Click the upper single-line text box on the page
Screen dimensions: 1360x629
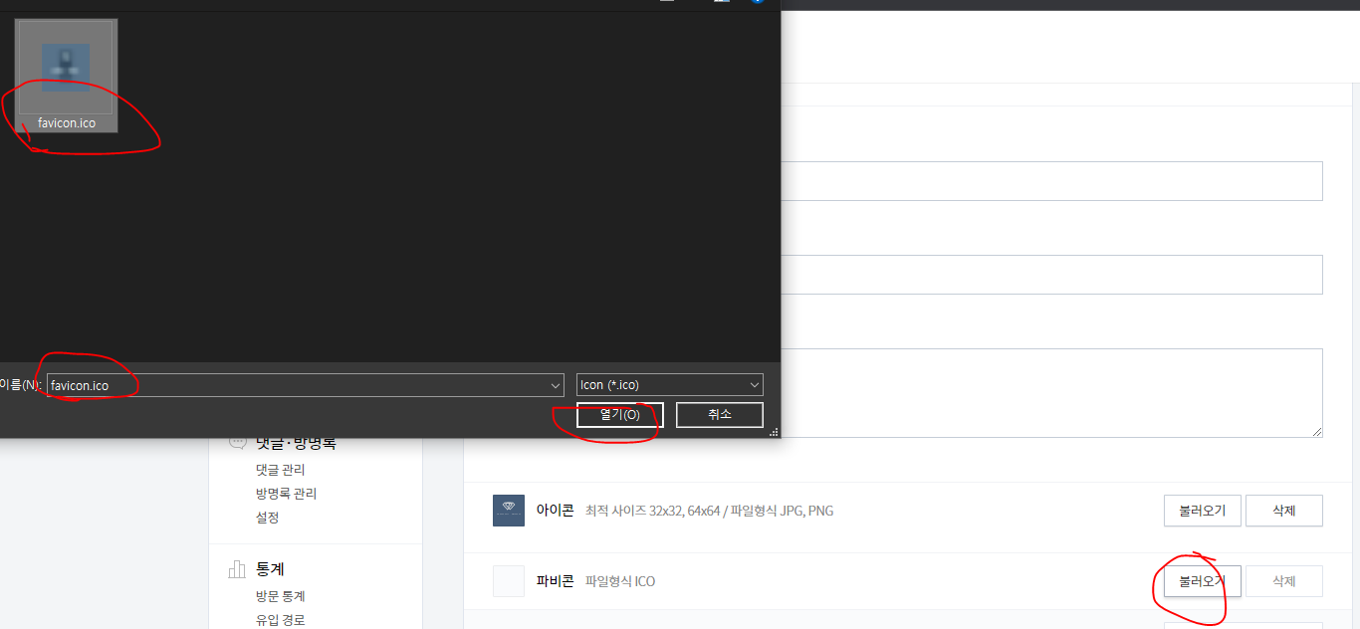pos(1051,181)
